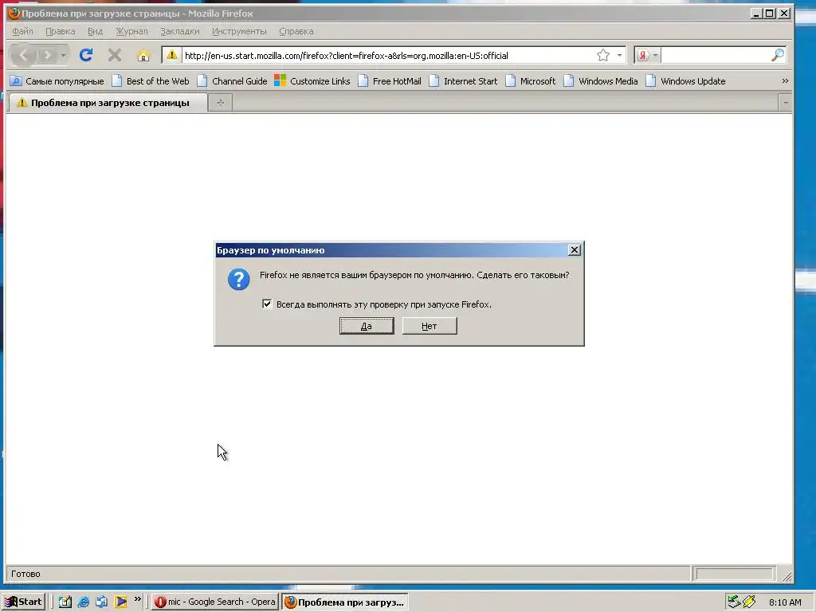Open the Вид menu
This screenshot has width=816, height=612.
click(96, 31)
